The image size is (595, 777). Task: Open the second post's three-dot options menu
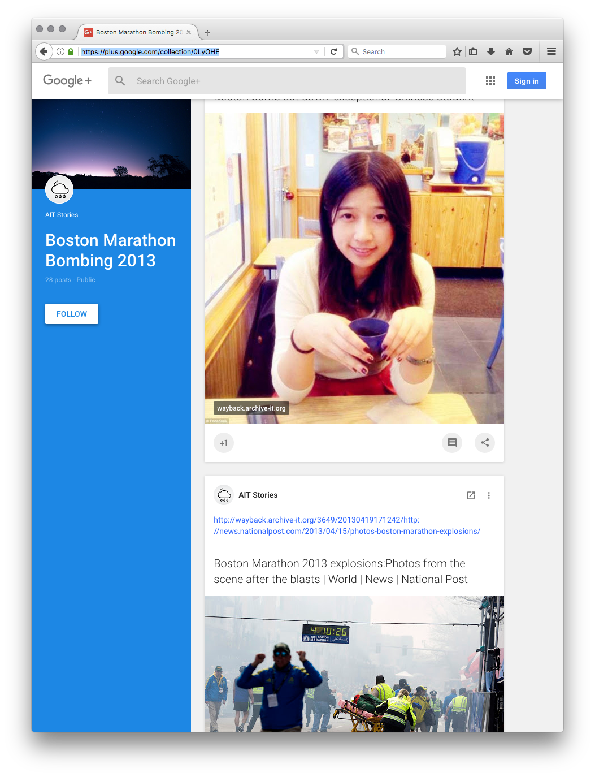coord(489,495)
